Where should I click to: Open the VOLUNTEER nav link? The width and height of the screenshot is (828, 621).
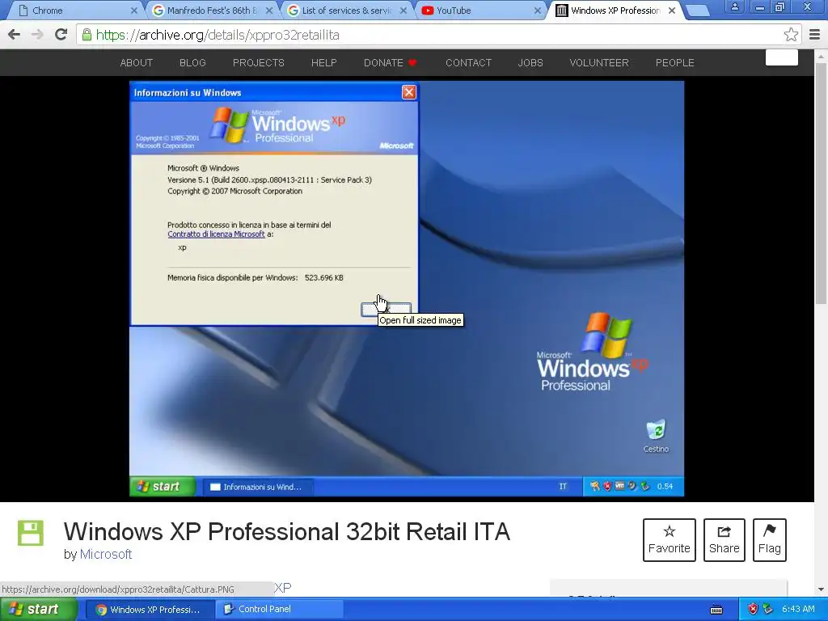pos(599,63)
